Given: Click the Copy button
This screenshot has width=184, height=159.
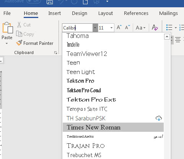Looking at the screenshot, I should [25, 34].
